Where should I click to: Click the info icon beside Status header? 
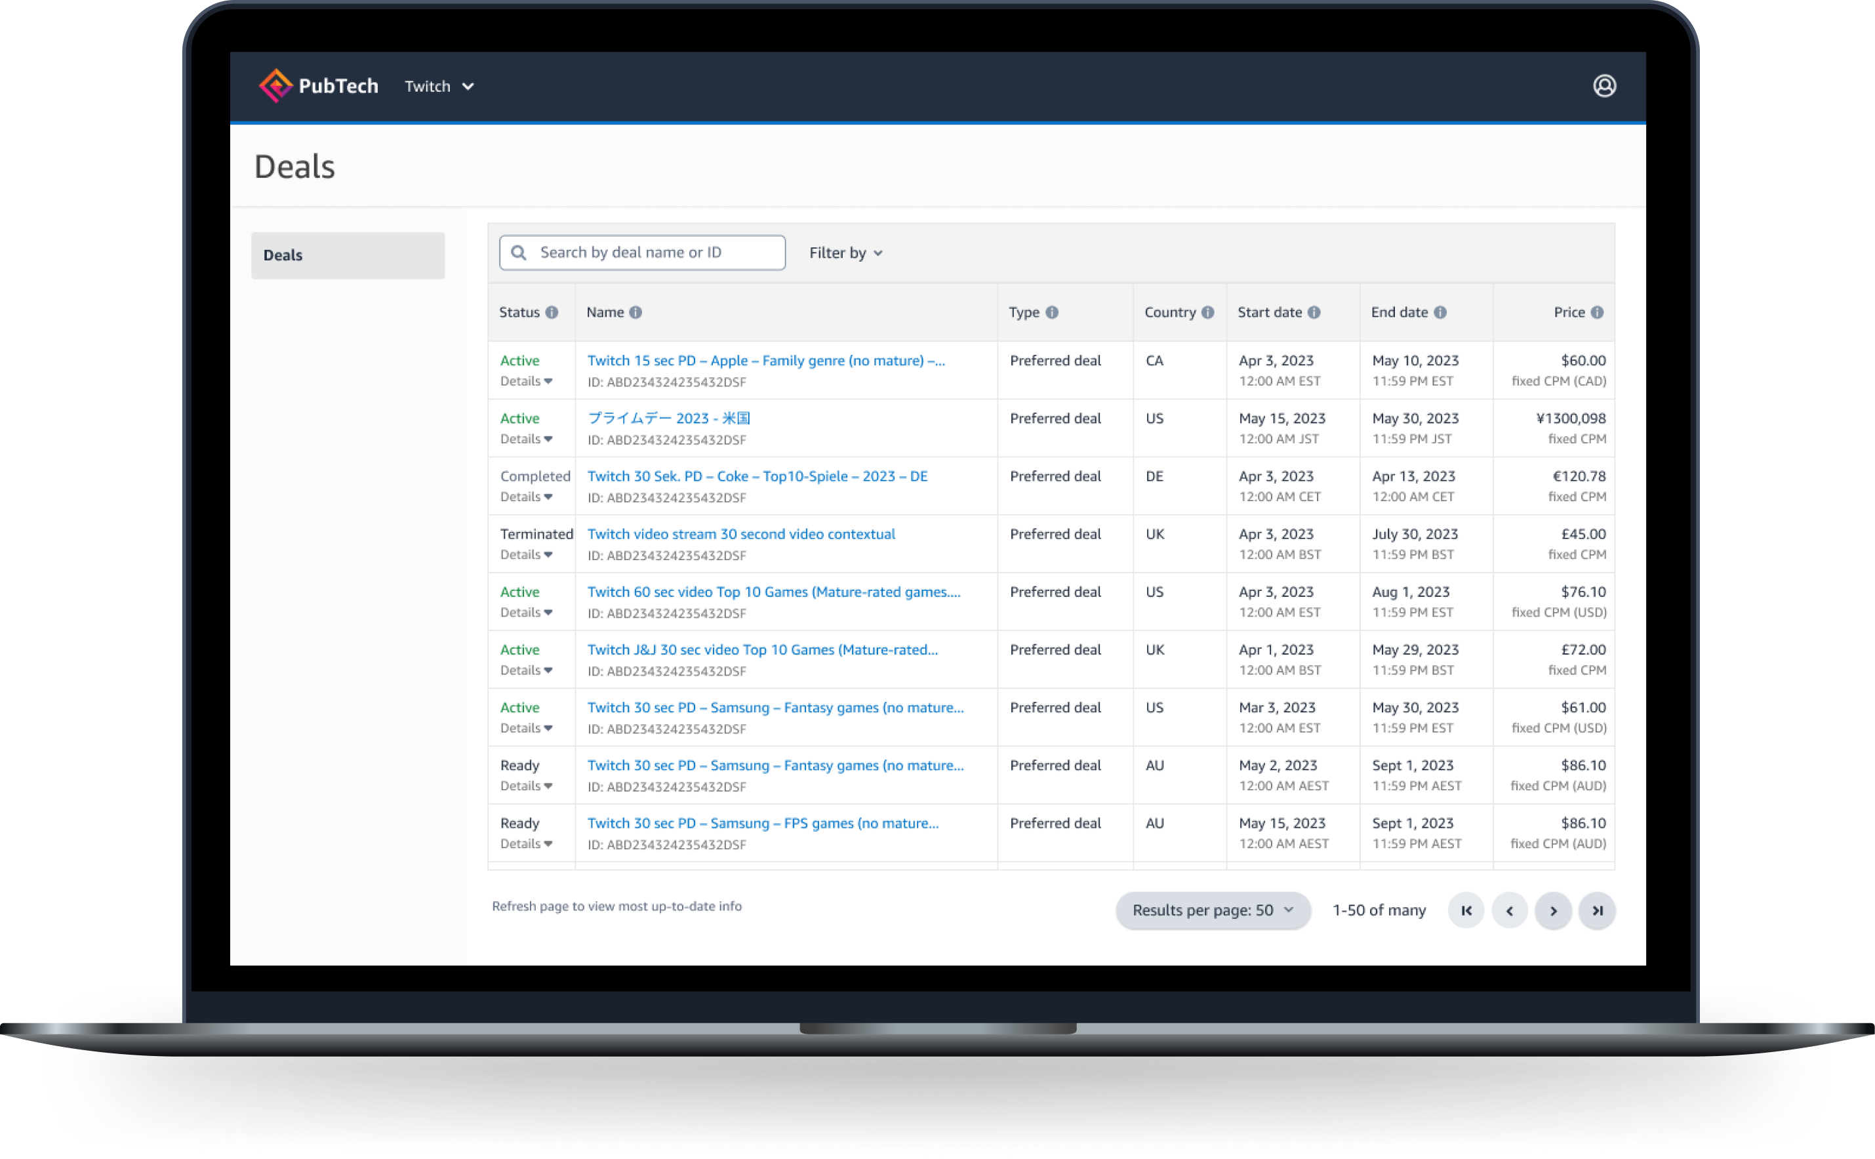pyautogui.click(x=552, y=313)
